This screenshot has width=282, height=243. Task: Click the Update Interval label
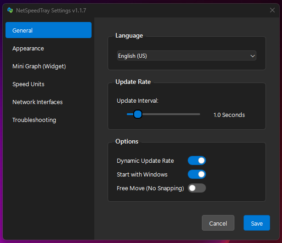click(137, 101)
